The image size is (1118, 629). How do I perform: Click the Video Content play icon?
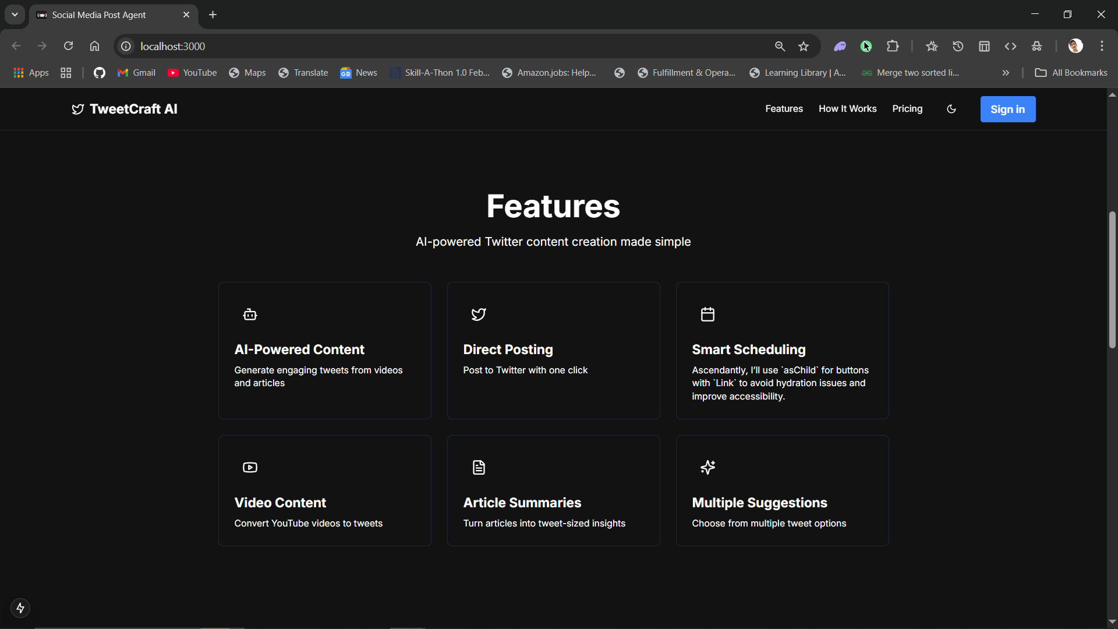point(250,468)
